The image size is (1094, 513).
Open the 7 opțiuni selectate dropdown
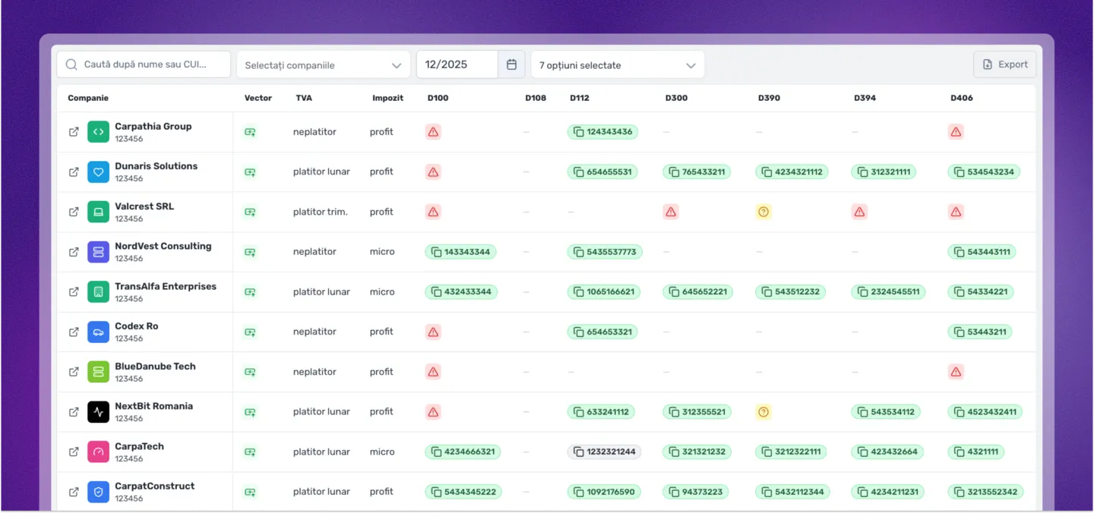[618, 65]
